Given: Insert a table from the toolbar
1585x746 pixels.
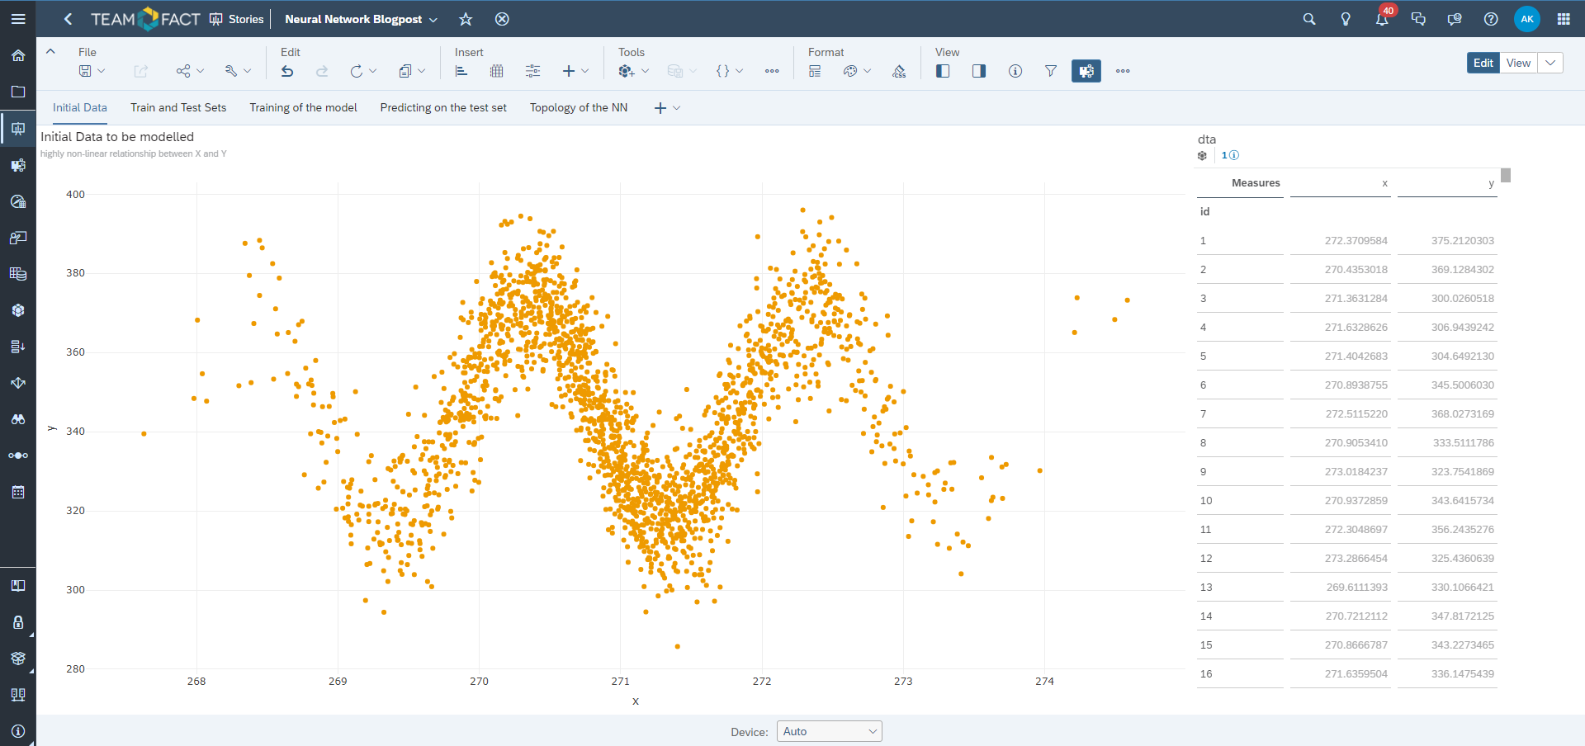Looking at the screenshot, I should pyautogui.click(x=497, y=72).
